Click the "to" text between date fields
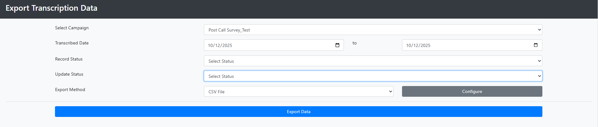 click(355, 43)
